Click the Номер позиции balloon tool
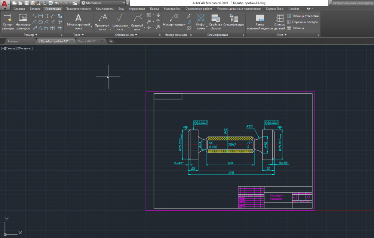Viewport: 374px width, 238px height. [x=175, y=20]
